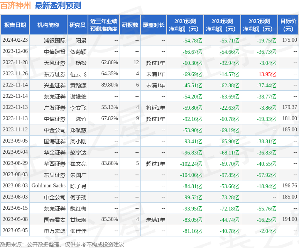Viewport: 299px width, 248px height.
Task: Click the 2025预测净利润 column header
Action: [259, 25]
